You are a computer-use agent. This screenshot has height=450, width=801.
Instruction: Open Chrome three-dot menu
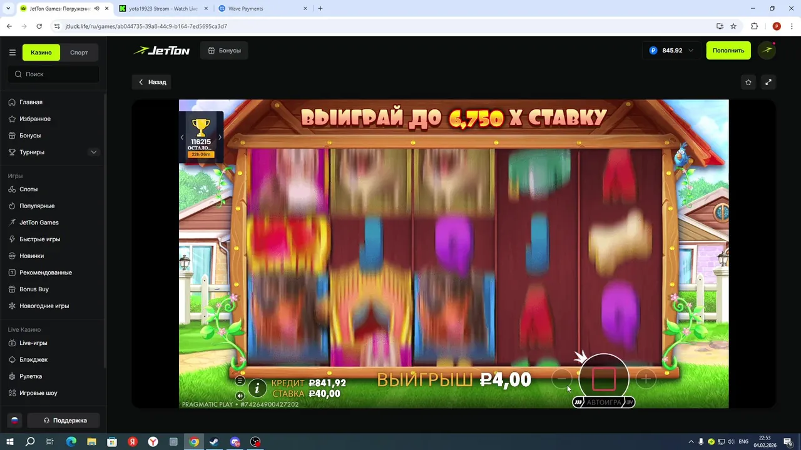[792, 26]
